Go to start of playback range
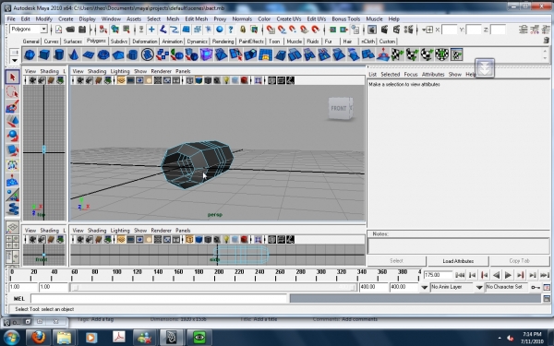This screenshot has height=346, width=554. 460,275
